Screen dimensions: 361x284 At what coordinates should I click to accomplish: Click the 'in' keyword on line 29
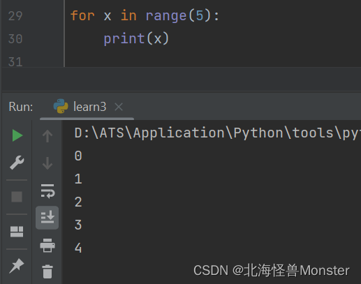[x=128, y=15]
